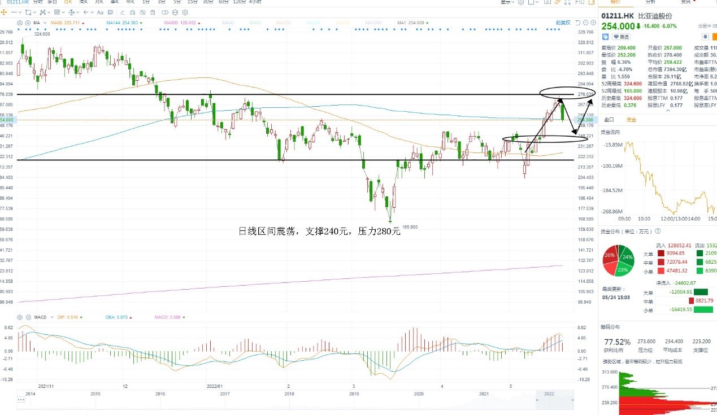The width and height of the screenshot is (717, 415).
Task: Select the pitchfork channel drawing tool
Action: 42,12
